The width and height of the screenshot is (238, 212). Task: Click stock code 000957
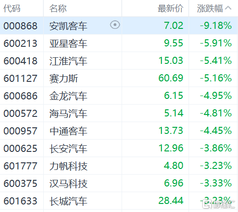pos(20,131)
